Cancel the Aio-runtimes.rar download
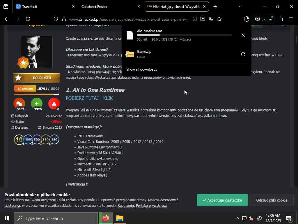This screenshot has height=224, width=298. [x=243, y=35]
